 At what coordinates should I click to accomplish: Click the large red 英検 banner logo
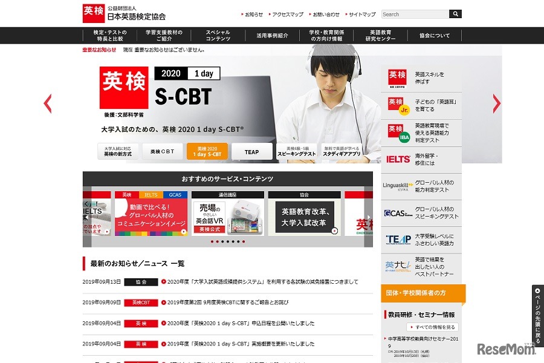tap(124, 88)
